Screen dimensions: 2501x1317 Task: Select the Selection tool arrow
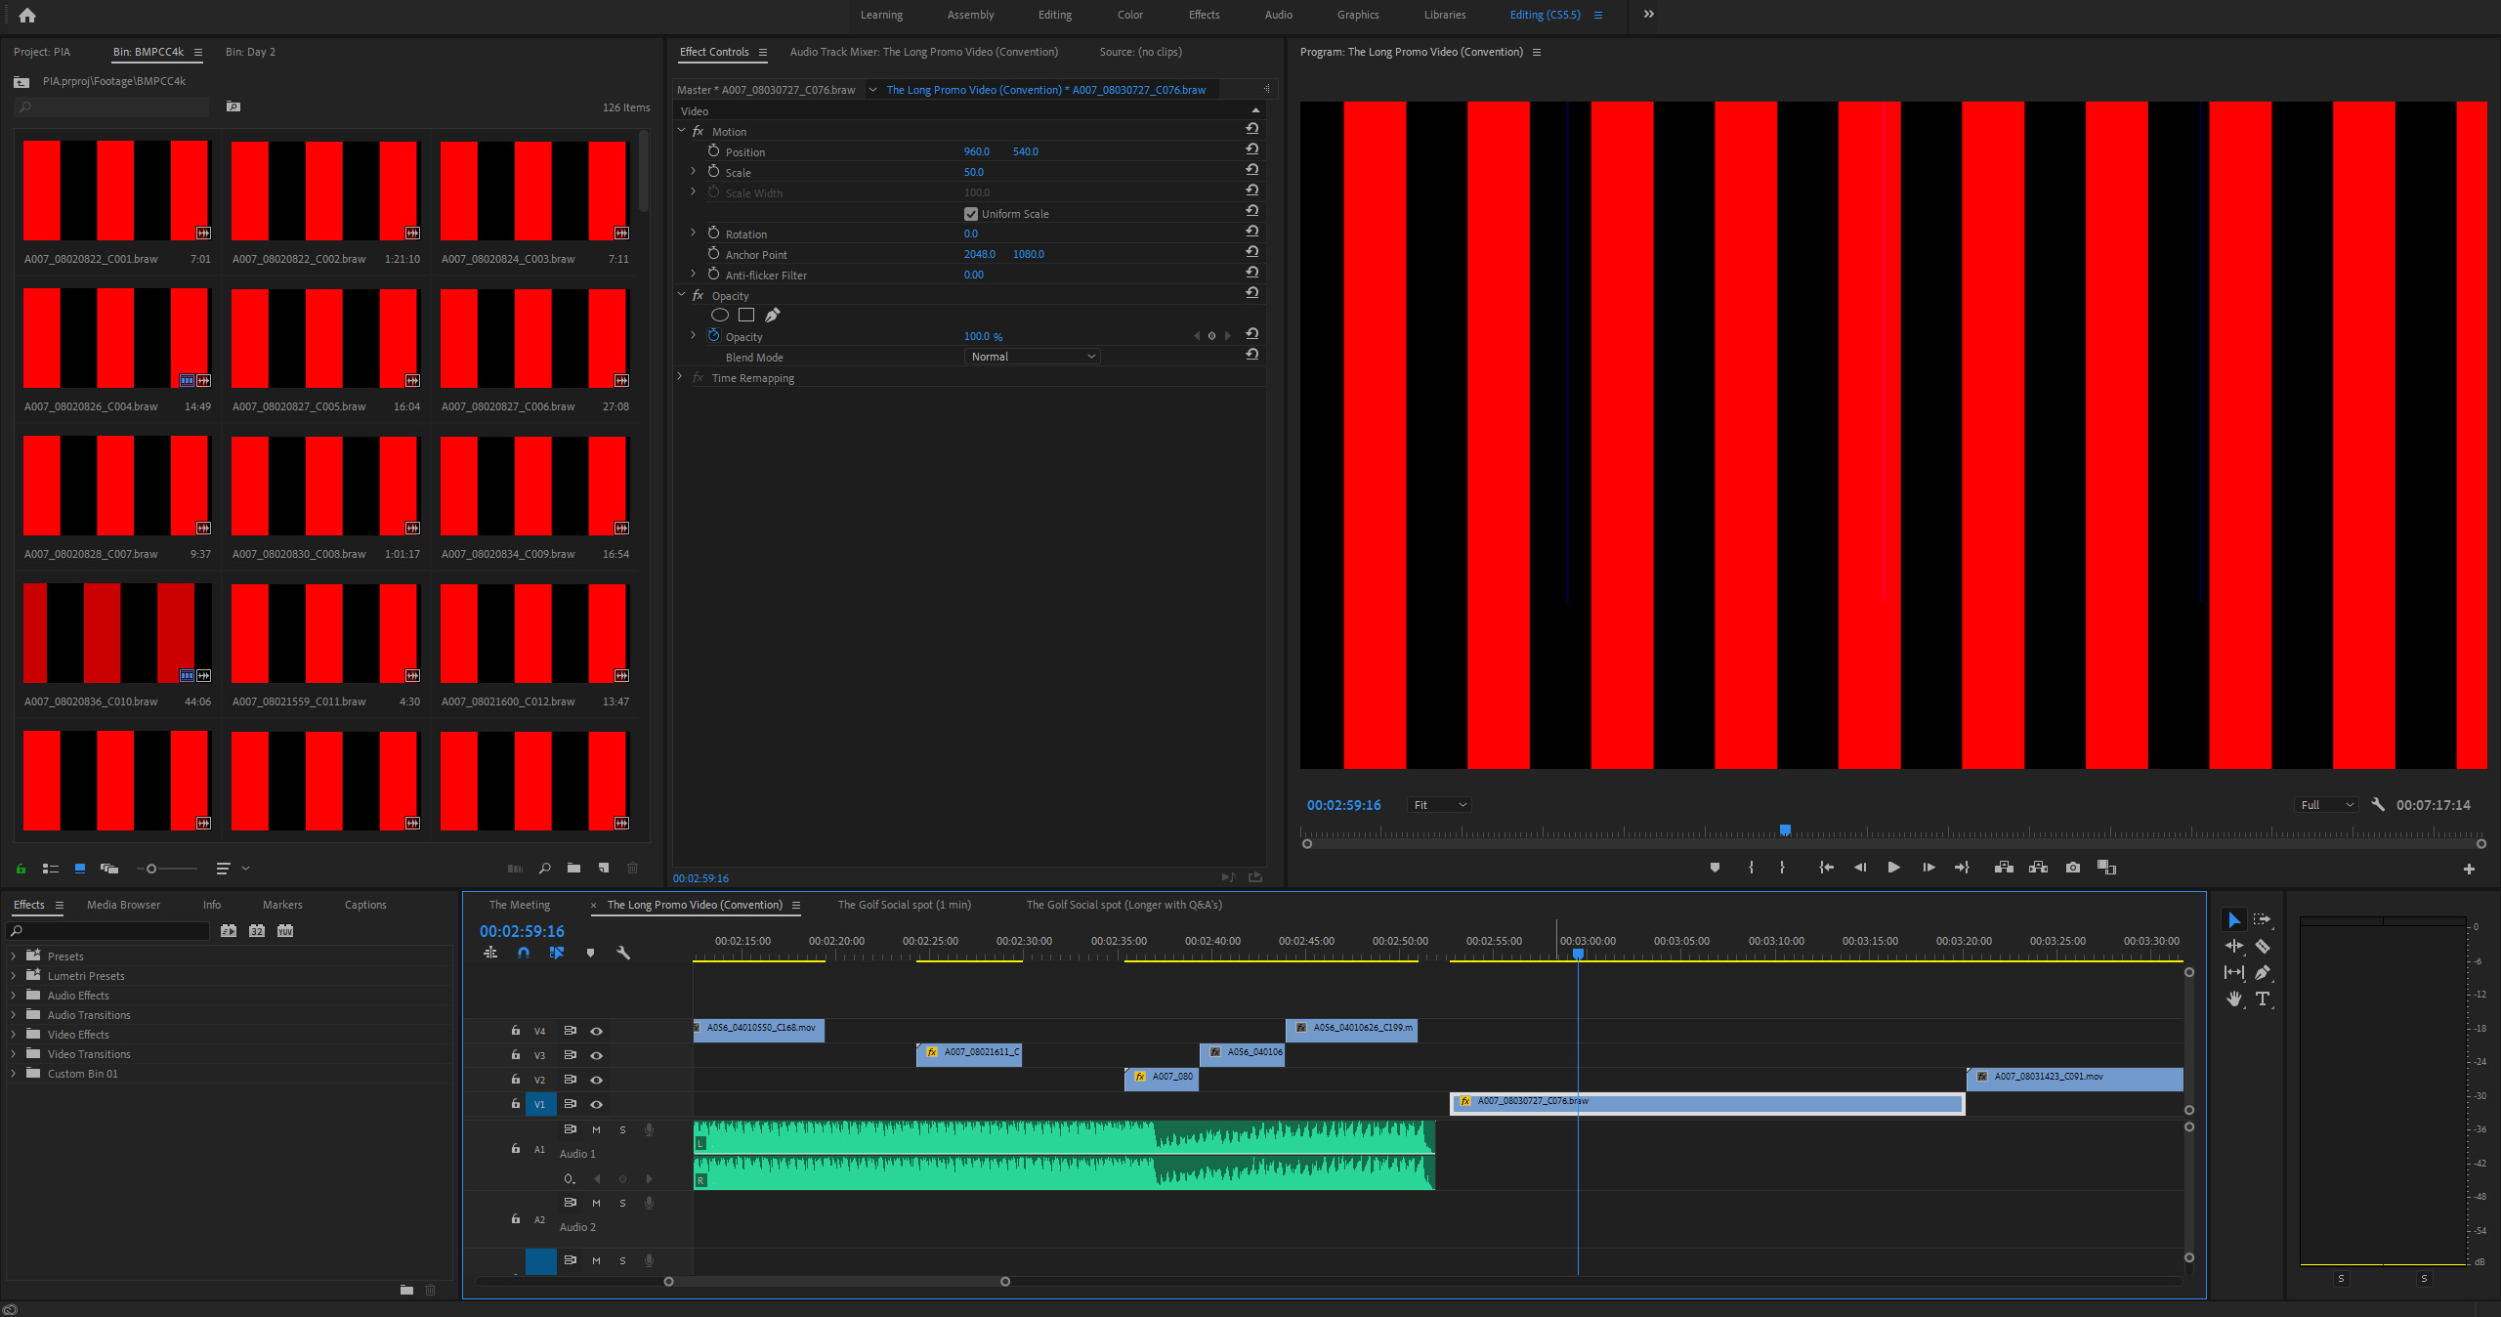(2233, 920)
